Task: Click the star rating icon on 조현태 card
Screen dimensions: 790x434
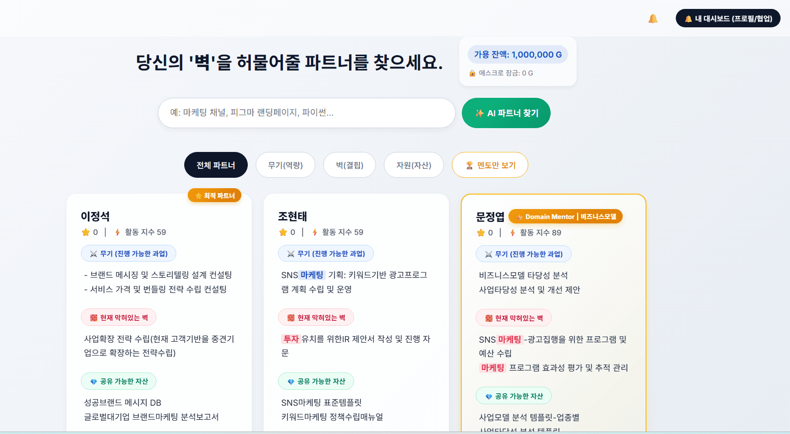Action: [x=283, y=232]
